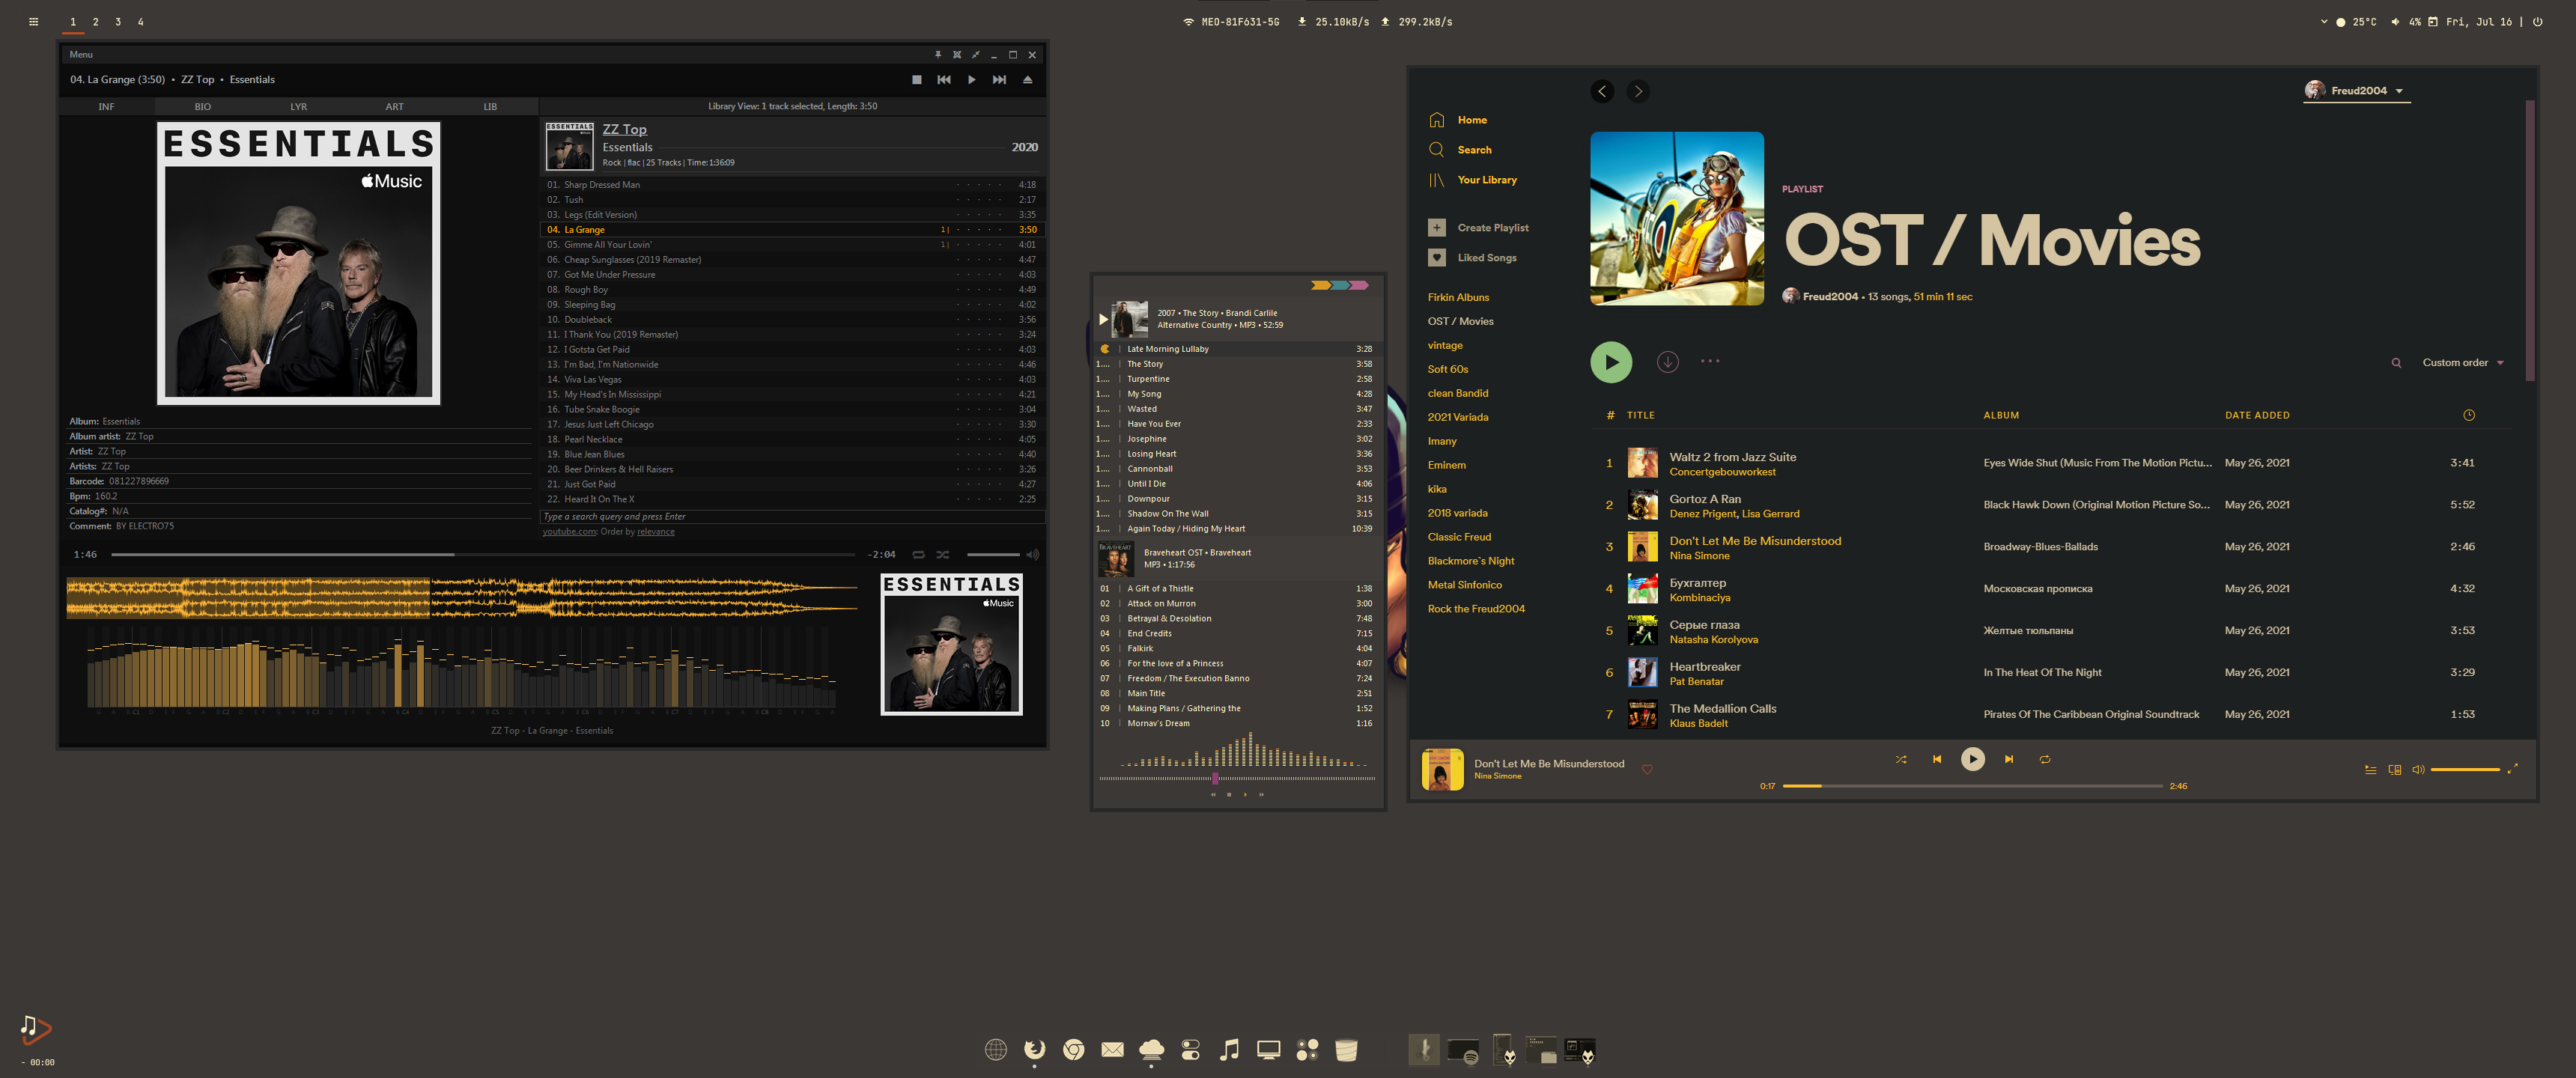Download the OST / Movies playlist
The width and height of the screenshot is (2576, 1078).
point(1667,362)
